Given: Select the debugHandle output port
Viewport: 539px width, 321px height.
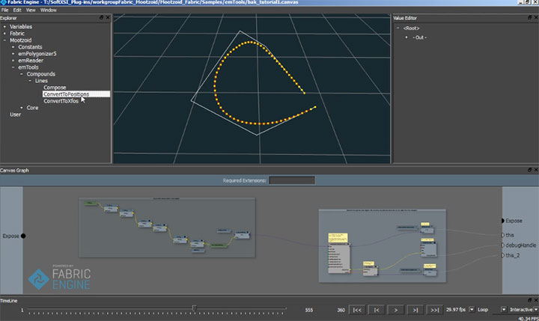Looking at the screenshot, I should pyautogui.click(x=502, y=245).
